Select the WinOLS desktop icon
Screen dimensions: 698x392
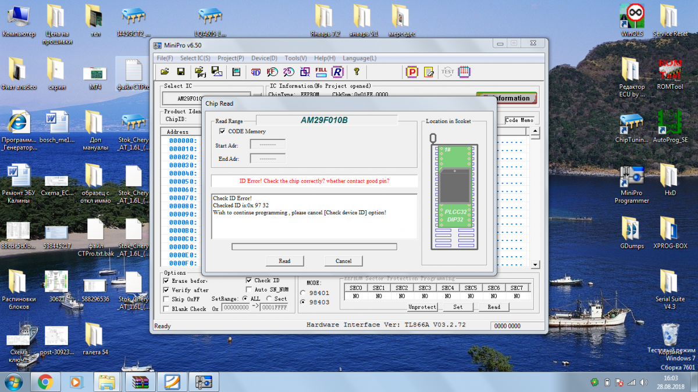(x=632, y=20)
